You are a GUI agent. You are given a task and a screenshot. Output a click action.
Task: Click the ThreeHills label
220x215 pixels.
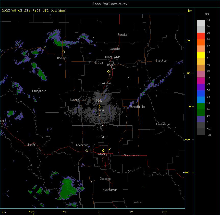(x=137, y=107)
